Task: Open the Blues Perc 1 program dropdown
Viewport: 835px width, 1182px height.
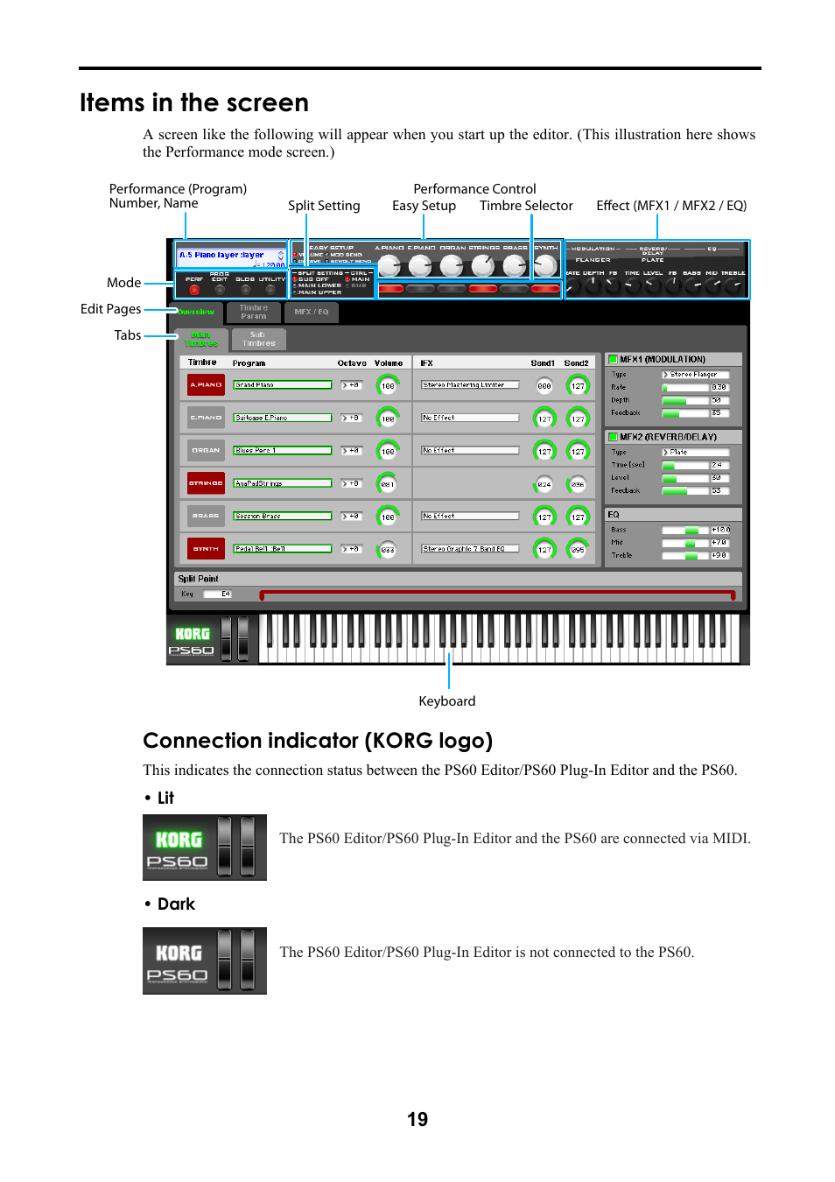Action: point(283,450)
